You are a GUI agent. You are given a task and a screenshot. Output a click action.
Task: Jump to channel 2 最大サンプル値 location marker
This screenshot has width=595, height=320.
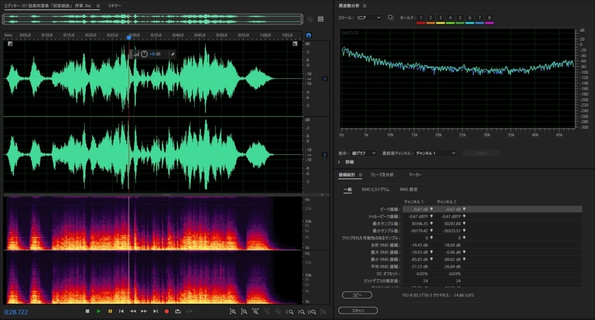point(464,224)
